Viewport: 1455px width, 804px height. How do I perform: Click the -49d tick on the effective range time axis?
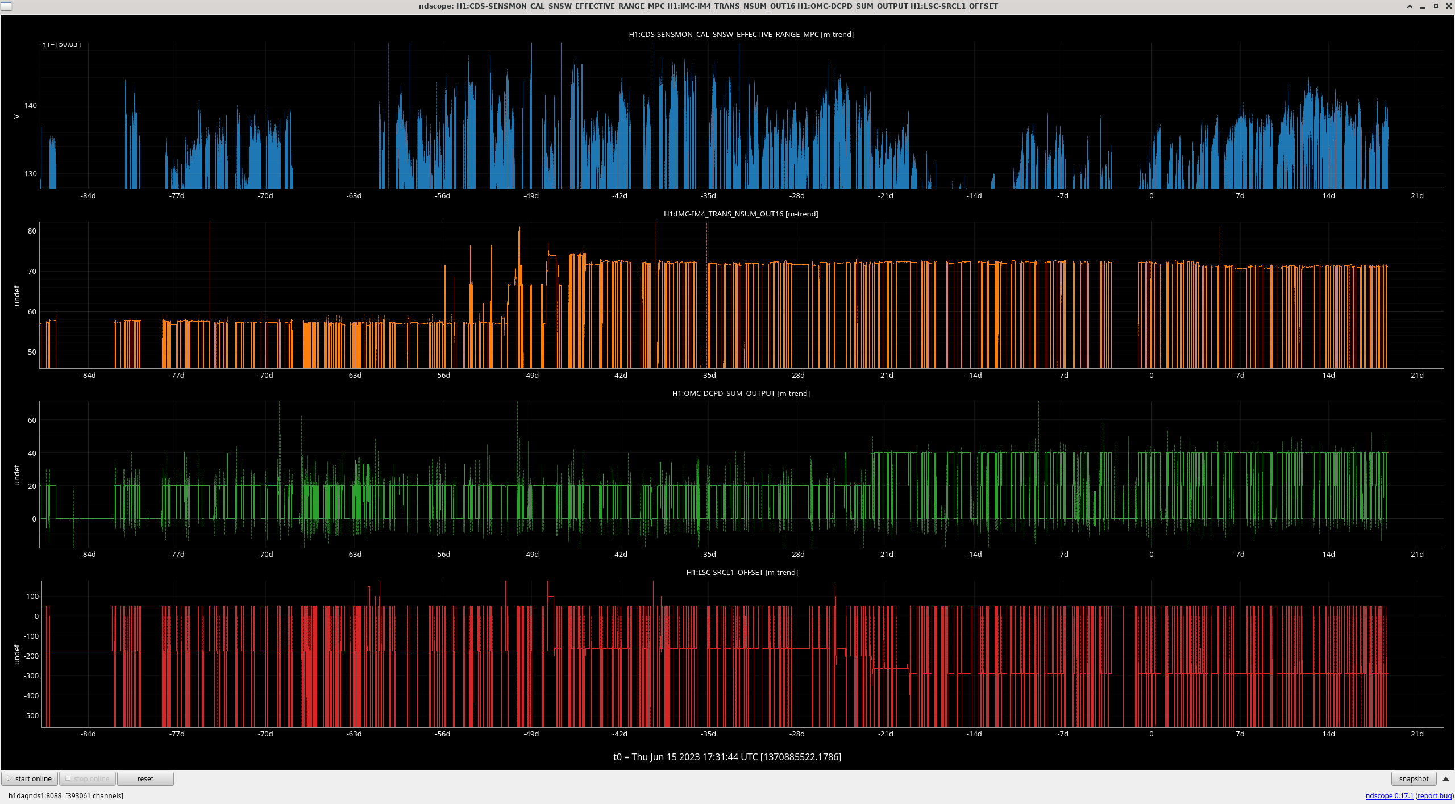pyautogui.click(x=531, y=195)
